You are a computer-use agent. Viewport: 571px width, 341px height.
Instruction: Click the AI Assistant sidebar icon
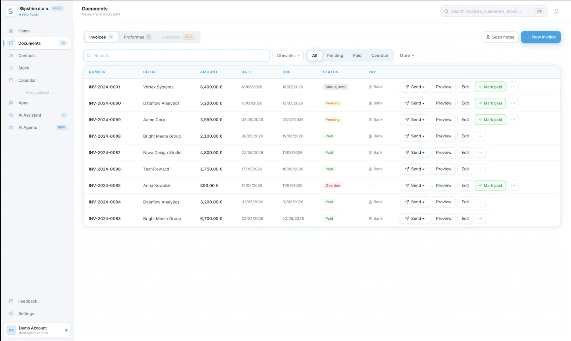pos(11,115)
